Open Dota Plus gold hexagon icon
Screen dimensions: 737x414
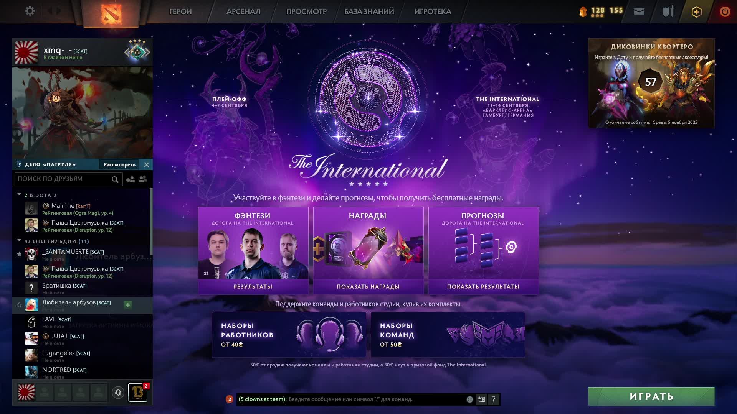696,12
